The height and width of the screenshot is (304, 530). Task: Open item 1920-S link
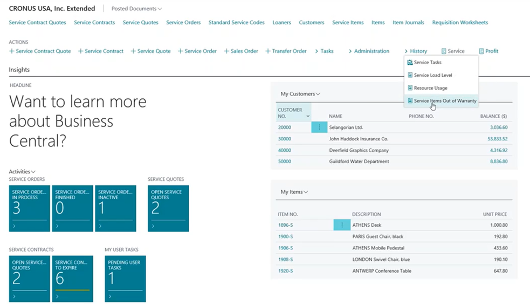click(285, 271)
